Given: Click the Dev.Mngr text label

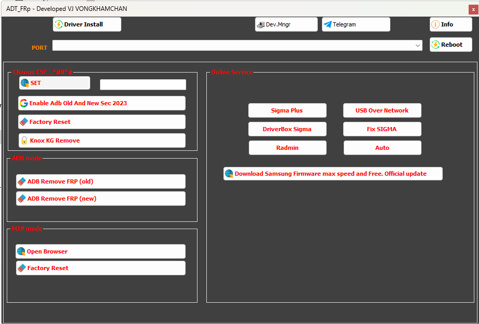Looking at the screenshot, I should coord(278,25).
